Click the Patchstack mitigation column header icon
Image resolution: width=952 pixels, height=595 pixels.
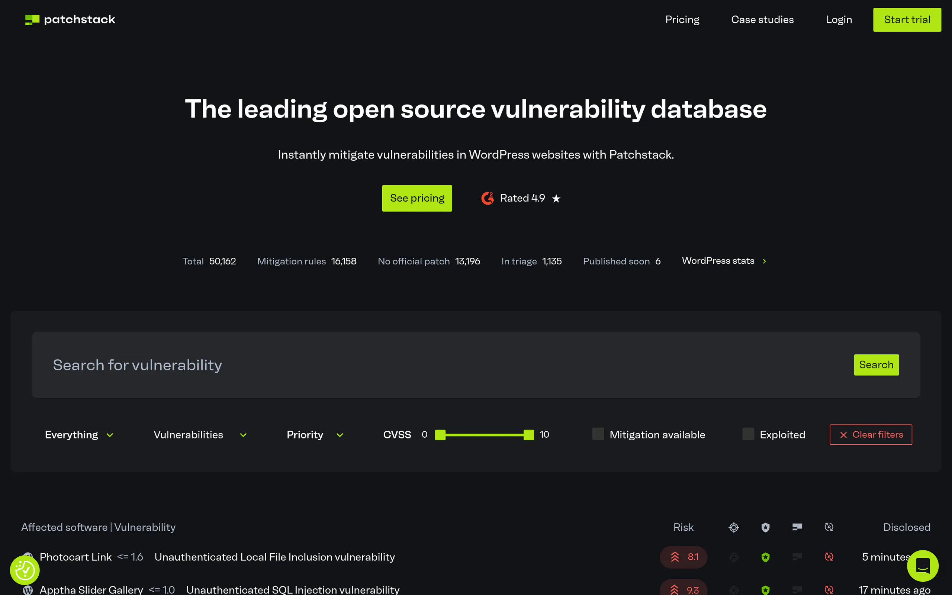pyautogui.click(x=797, y=527)
